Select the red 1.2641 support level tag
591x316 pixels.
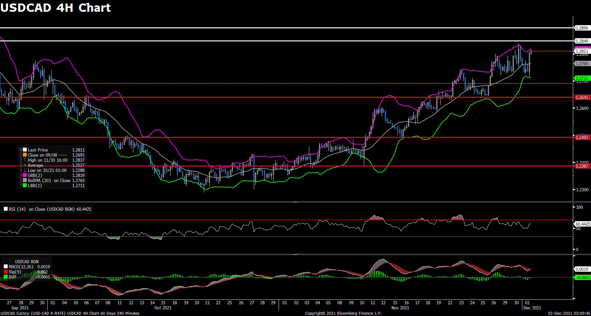click(582, 97)
